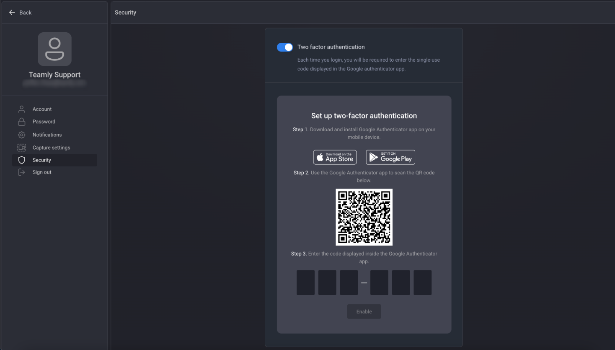This screenshot has width=615, height=350.
Task: Focus the third authentication code digit box
Action: point(349,283)
